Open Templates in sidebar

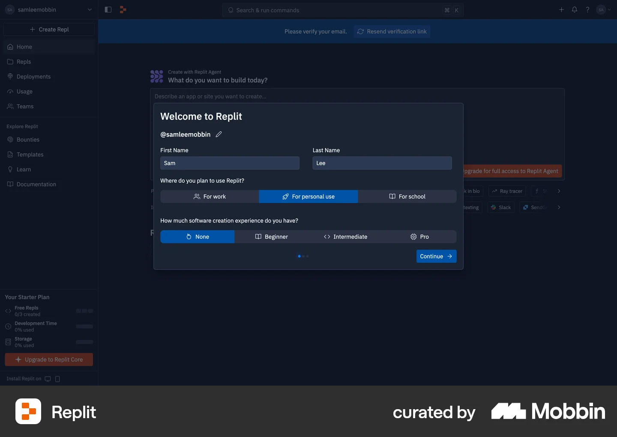(49, 154)
